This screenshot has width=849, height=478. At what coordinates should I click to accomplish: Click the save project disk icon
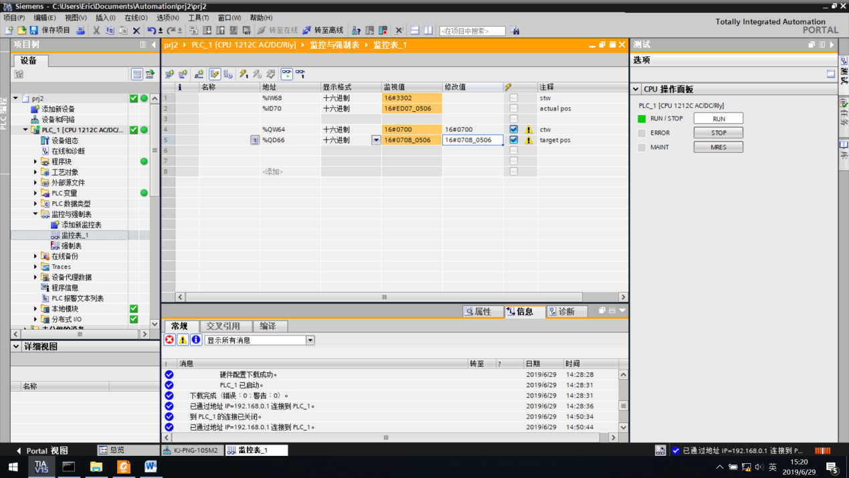[x=33, y=31]
